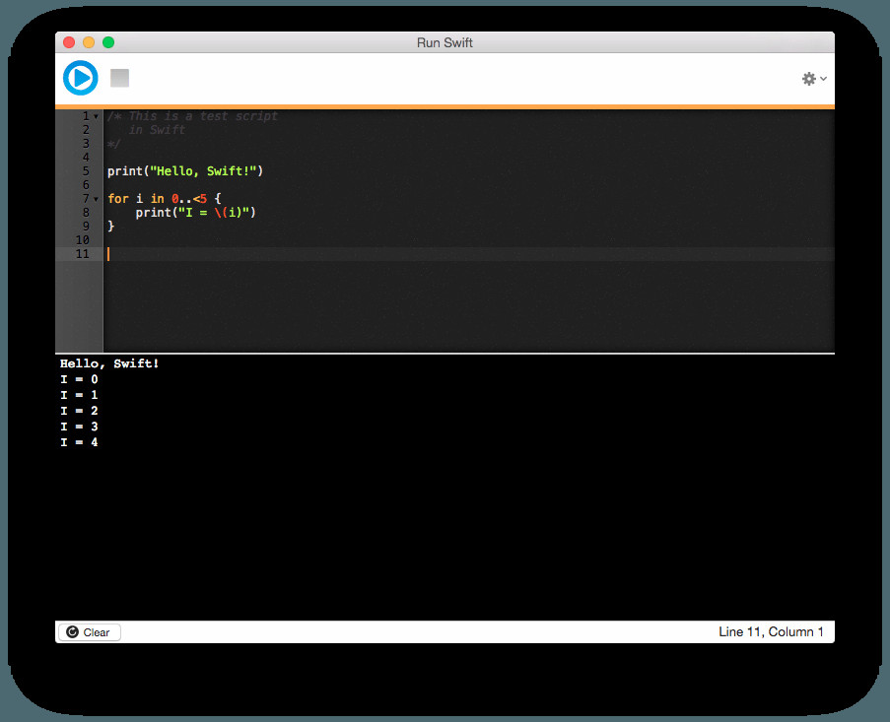Click the Run Swift window title
The width and height of the screenshot is (890, 722).
point(445,42)
